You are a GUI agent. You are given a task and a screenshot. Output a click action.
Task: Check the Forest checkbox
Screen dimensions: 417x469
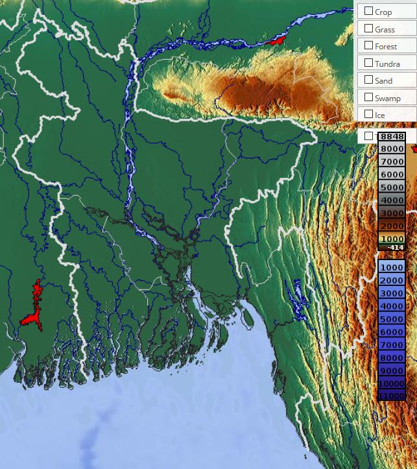pos(368,45)
